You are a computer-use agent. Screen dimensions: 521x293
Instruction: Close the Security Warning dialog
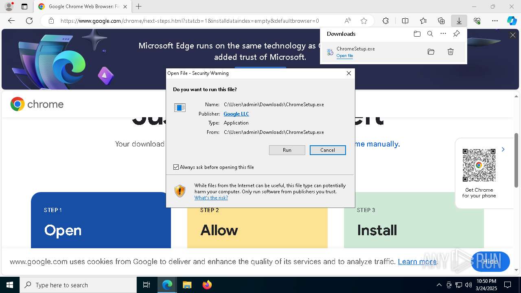(349, 73)
